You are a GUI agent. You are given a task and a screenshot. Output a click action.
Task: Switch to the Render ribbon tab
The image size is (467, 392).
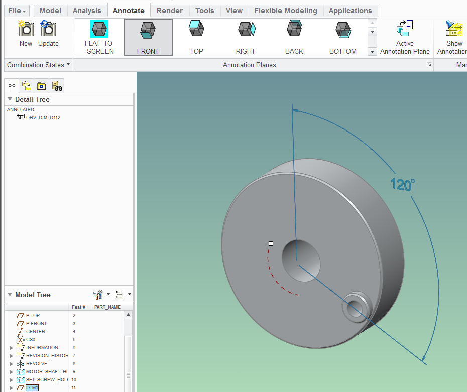169,11
